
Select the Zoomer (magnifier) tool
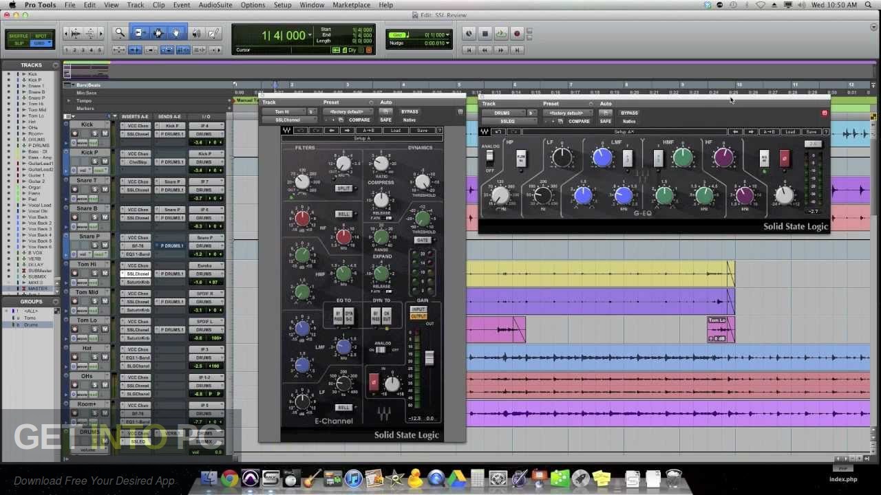[x=120, y=32]
